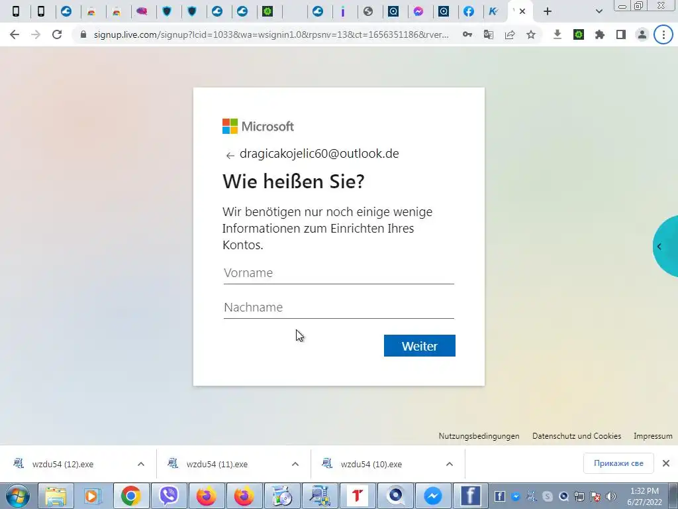Open the 1:32 PM system clock
Viewport: 678px width, 509px height.
click(644, 496)
